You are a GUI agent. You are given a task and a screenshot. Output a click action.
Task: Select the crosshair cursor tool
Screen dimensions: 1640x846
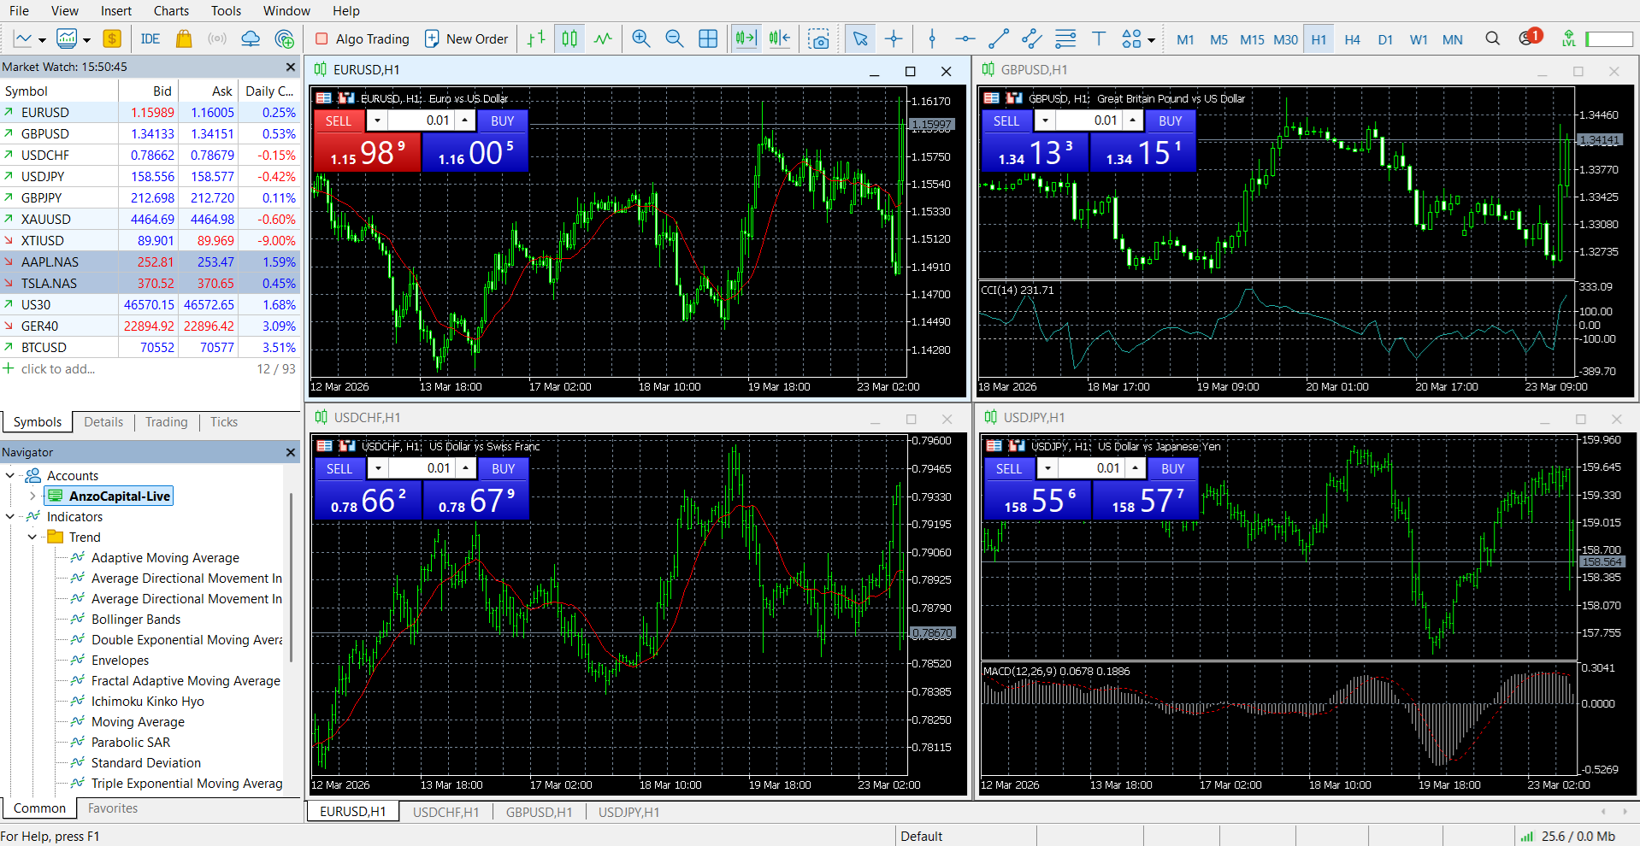pyautogui.click(x=894, y=38)
